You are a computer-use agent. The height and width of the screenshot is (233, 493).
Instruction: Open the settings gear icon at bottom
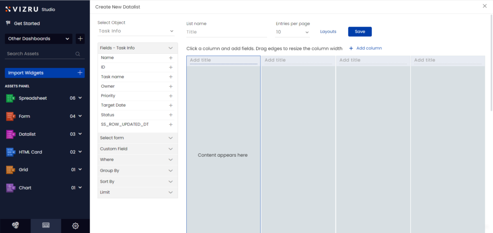[x=76, y=226]
